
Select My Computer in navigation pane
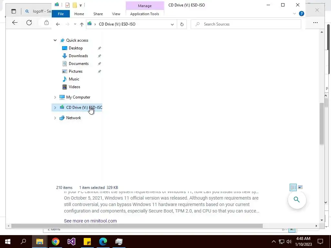coord(78,97)
